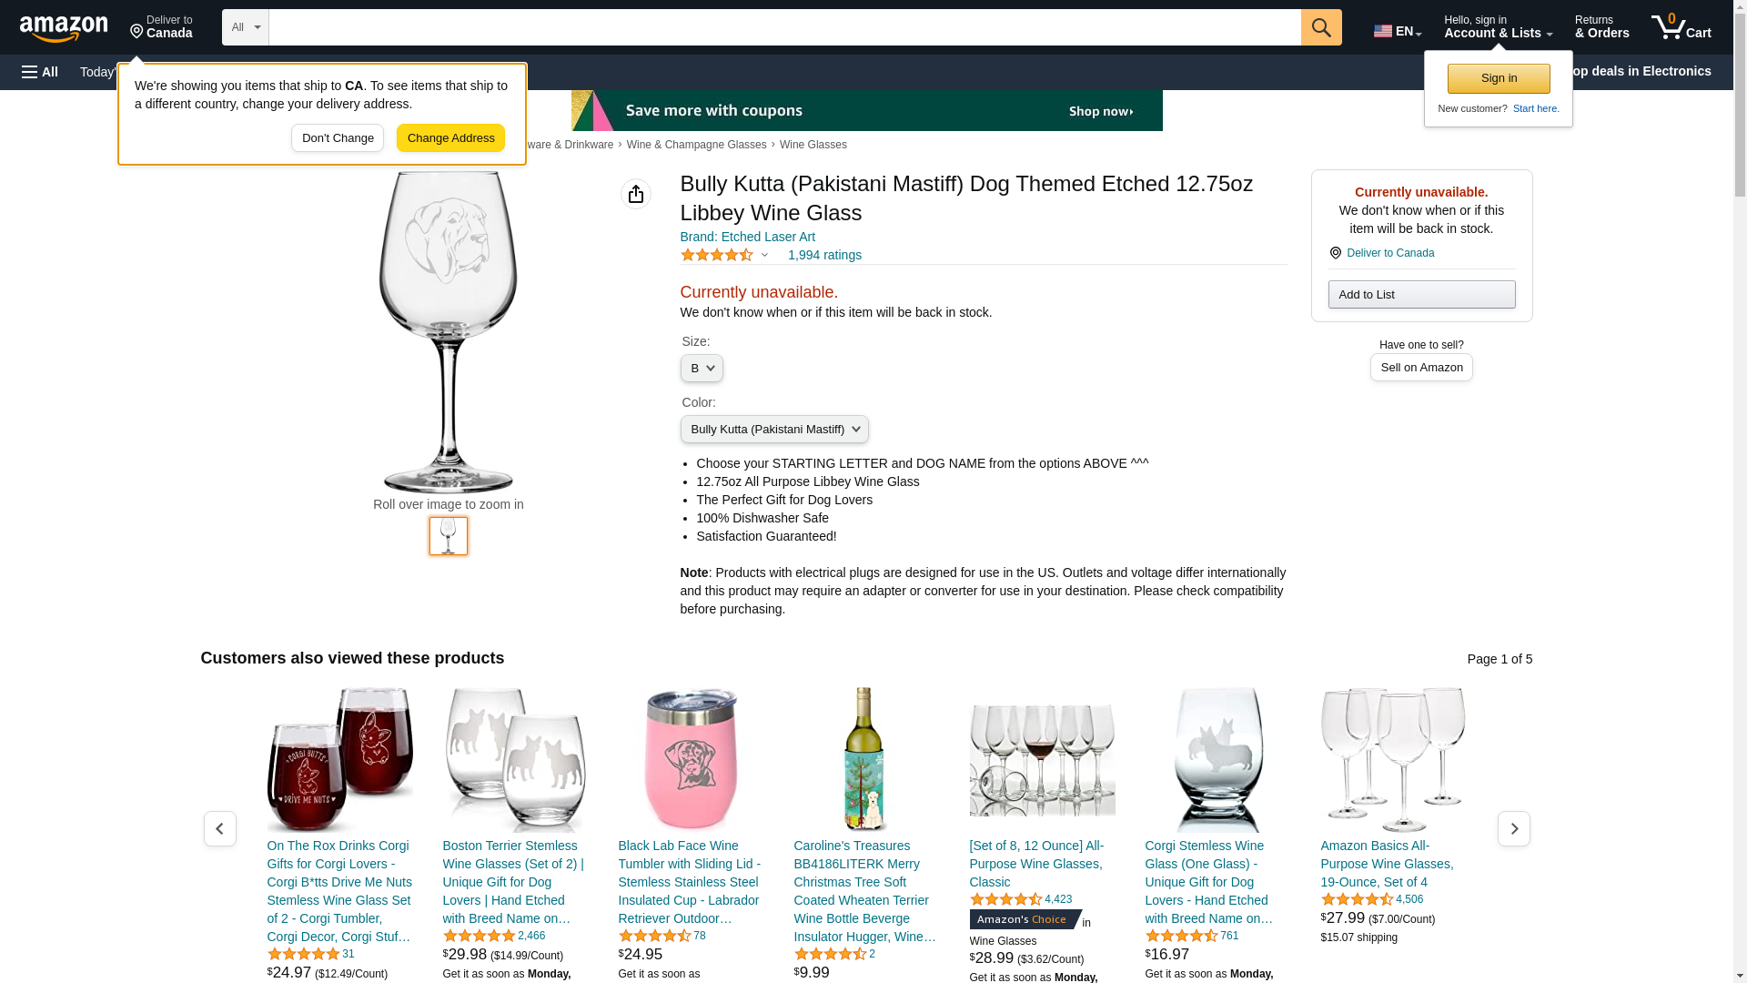This screenshot has height=983, width=1747.
Task: Click the Don't Change button
Action: 338,138
